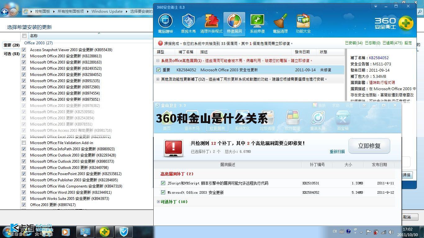Open 360 title bar dropdown menu

click(x=376, y=6)
